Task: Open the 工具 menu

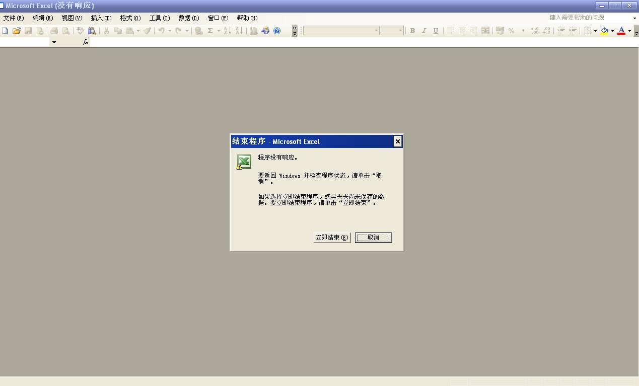Action: click(x=159, y=18)
